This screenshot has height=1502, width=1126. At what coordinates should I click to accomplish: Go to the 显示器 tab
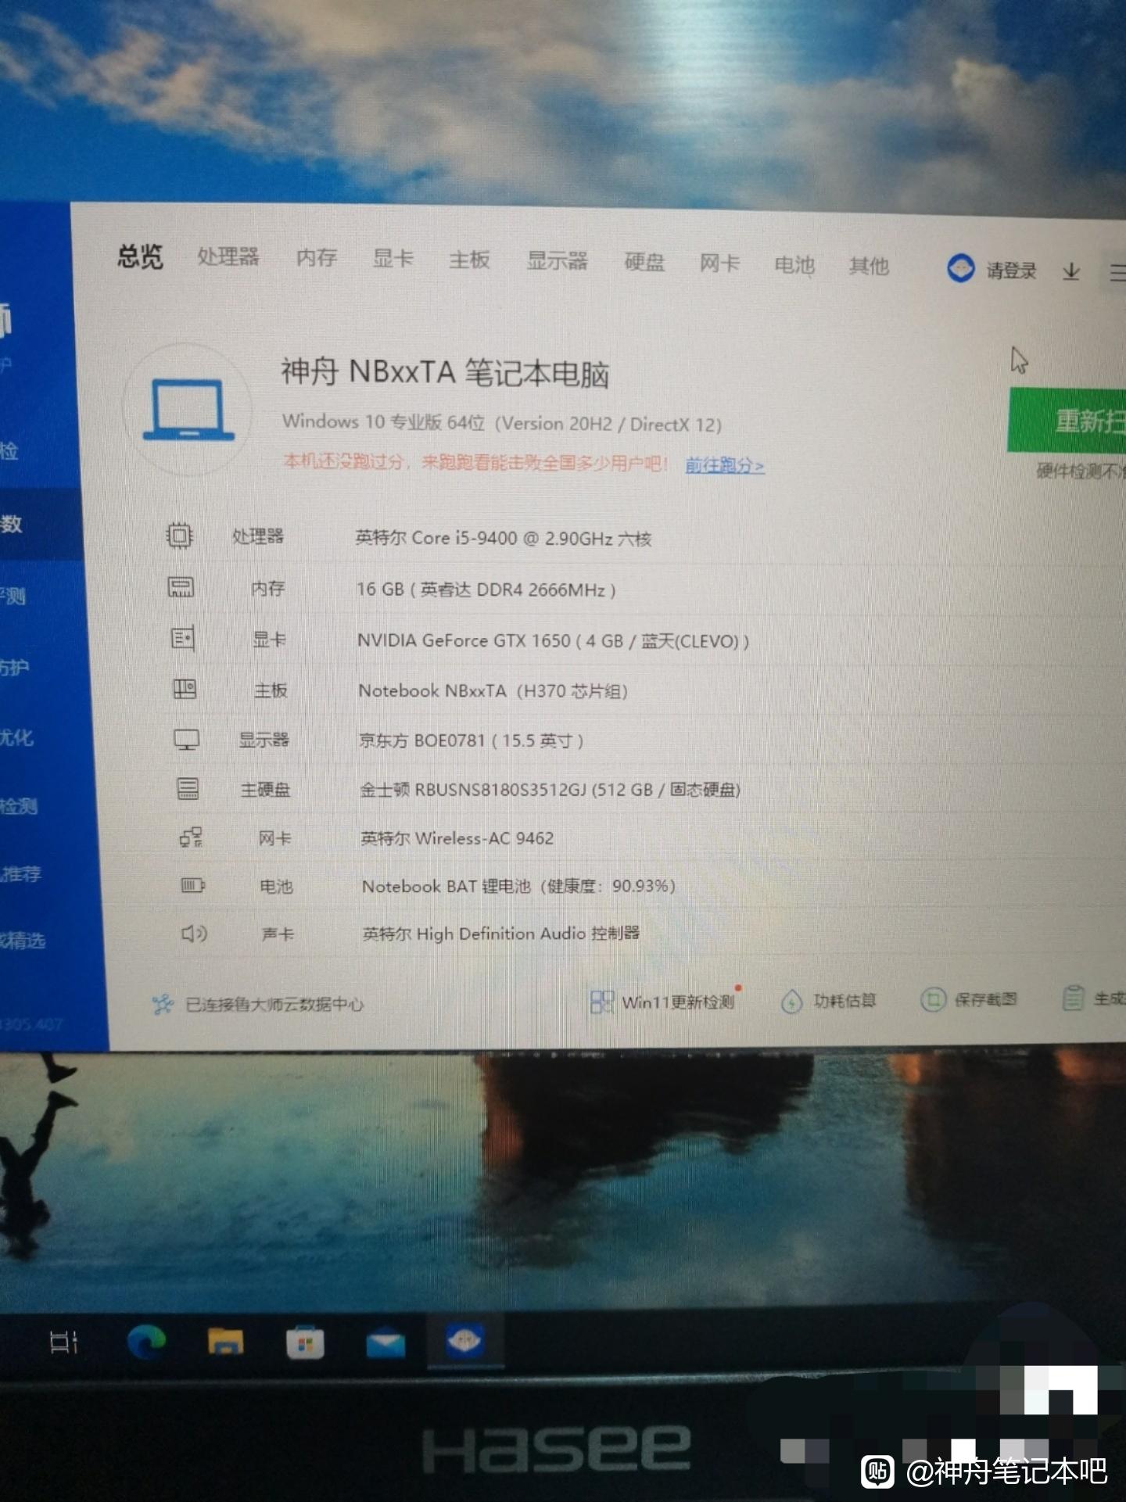click(557, 260)
